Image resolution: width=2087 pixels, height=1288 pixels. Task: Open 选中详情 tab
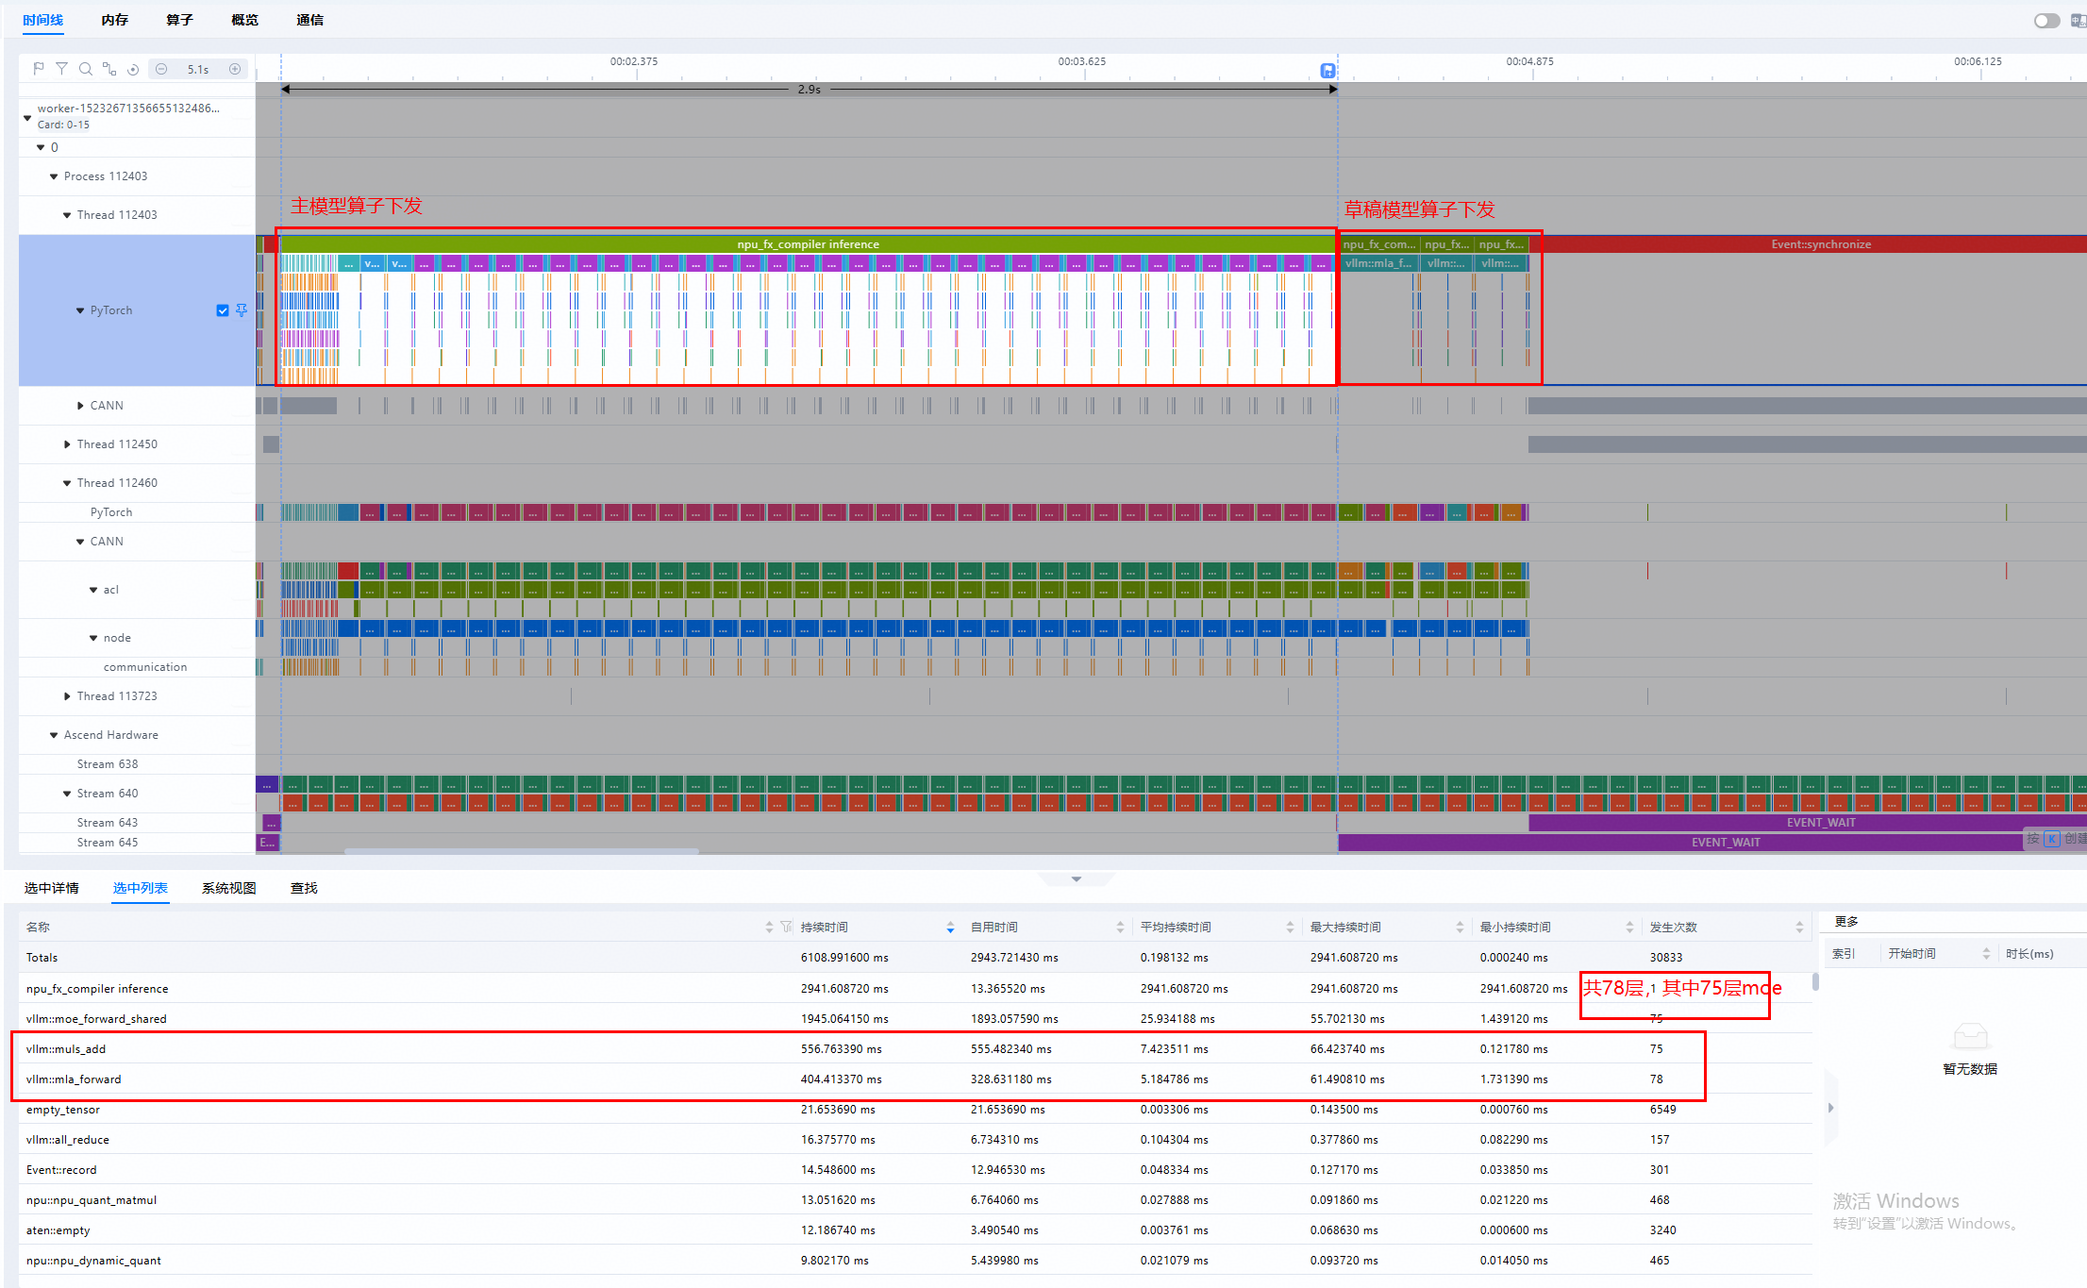click(52, 888)
